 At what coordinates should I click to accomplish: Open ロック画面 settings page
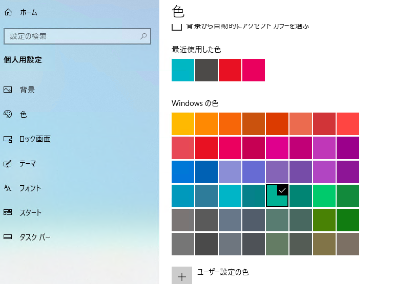pyautogui.click(x=35, y=139)
